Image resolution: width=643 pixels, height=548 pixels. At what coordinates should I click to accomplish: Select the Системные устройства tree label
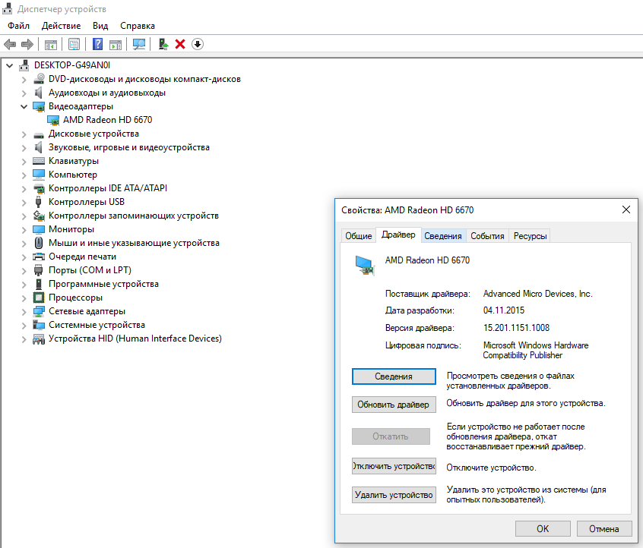[x=97, y=325]
